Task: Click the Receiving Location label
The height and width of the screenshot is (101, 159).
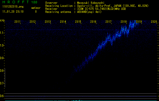Action: pos(59,6)
